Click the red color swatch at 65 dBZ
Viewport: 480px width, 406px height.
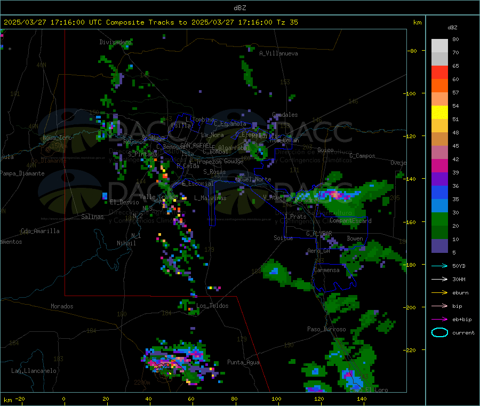pos(439,72)
